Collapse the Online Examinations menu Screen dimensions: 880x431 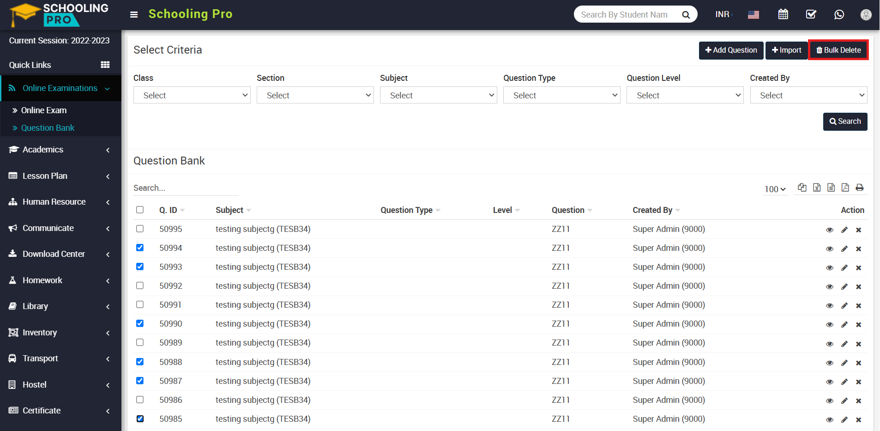click(x=61, y=88)
